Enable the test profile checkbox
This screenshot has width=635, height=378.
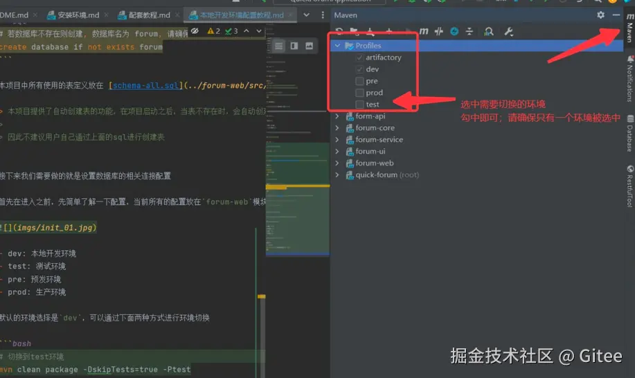359,105
